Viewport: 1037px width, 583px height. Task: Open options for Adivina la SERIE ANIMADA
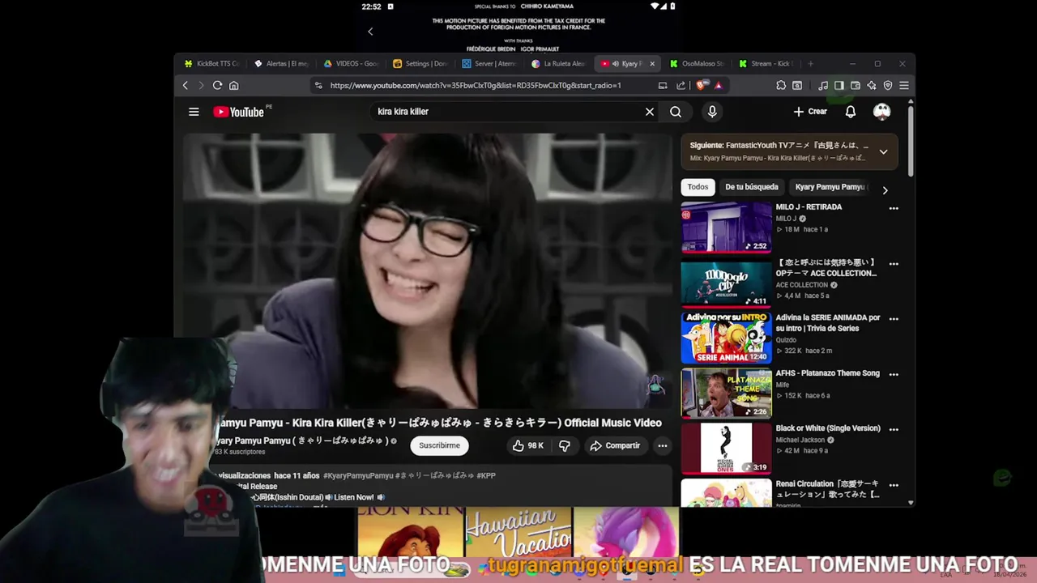pyautogui.click(x=894, y=319)
